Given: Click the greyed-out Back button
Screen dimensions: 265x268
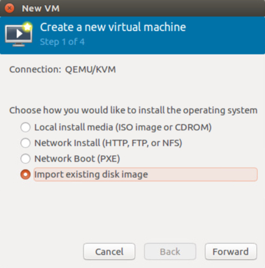Looking at the screenshot, I should coord(170,252).
